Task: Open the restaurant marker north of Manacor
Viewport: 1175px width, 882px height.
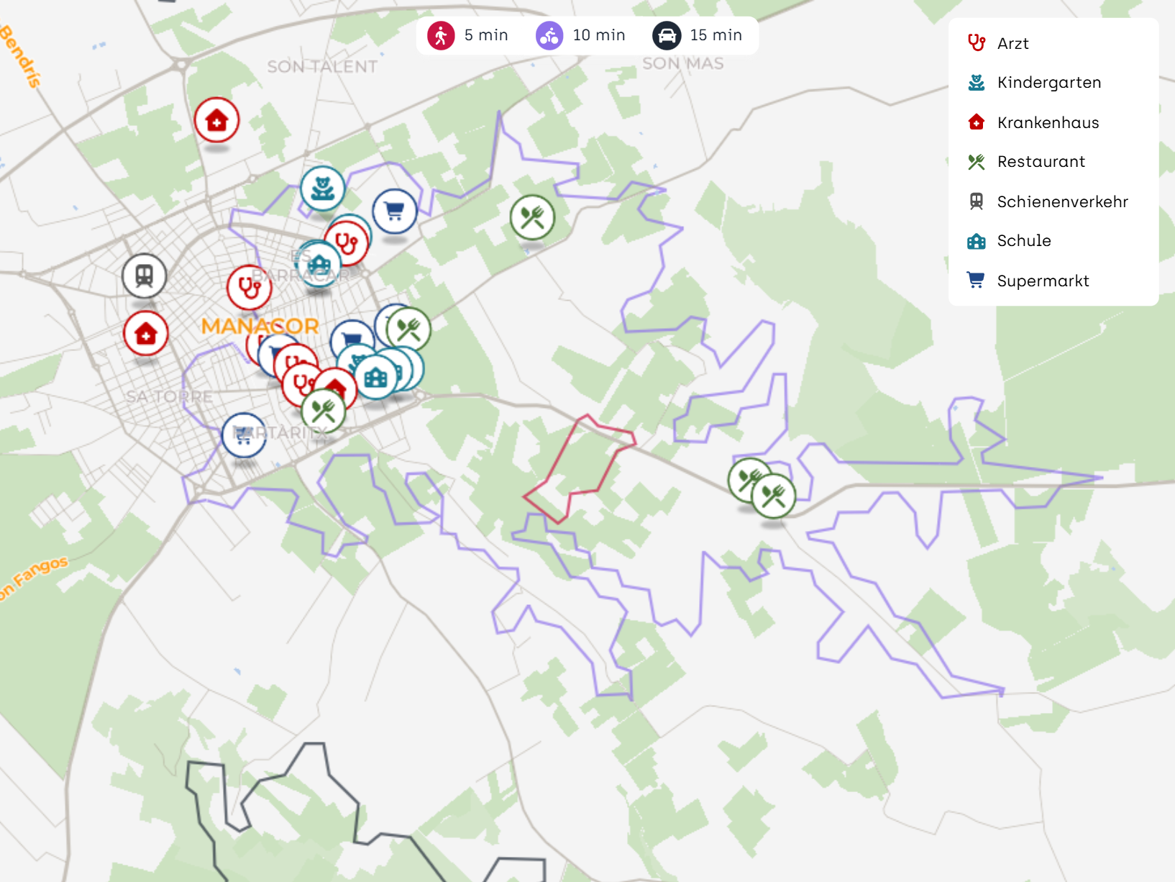Action: point(532,217)
